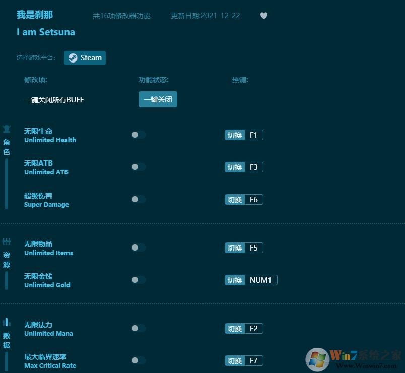This screenshot has height=373, width=405.
Task: Open the Data (数据) bar-chart icon in sidebar
Action: [6, 323]
